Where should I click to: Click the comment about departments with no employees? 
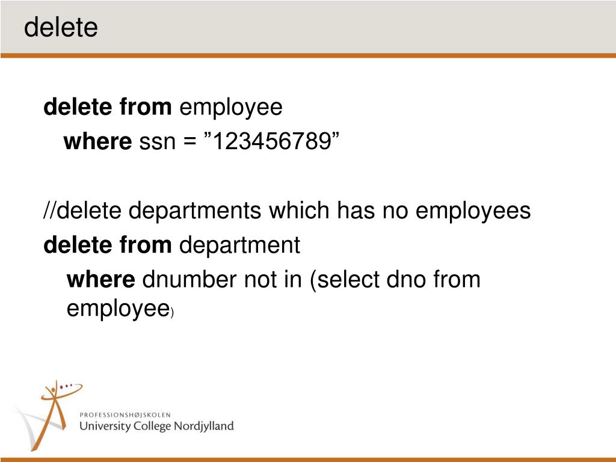click(x=287, y=211)
